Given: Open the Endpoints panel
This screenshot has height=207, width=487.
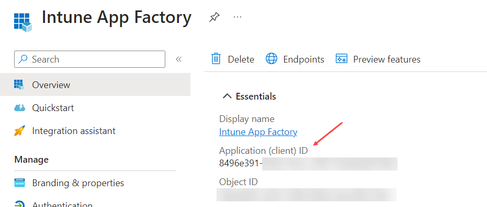Looking at the screenshot, I should (295, 59).
